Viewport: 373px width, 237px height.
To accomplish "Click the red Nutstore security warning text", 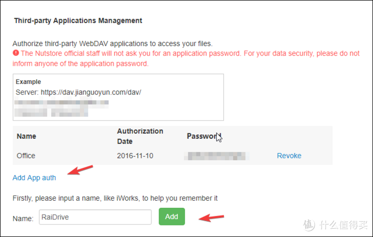I will pyautogui.click(x=186, y=58).
